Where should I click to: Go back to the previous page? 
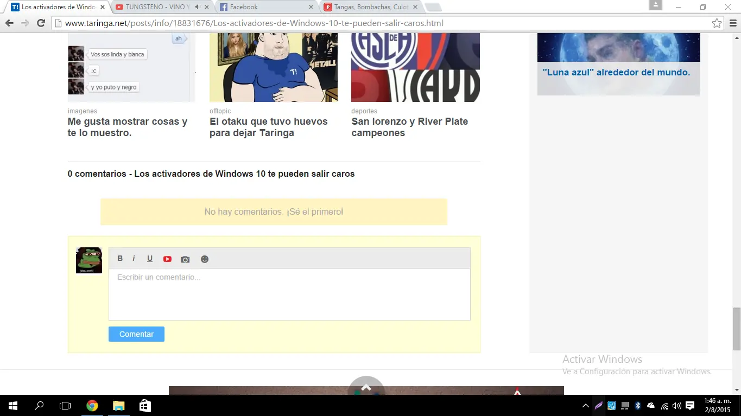point(9,23)
